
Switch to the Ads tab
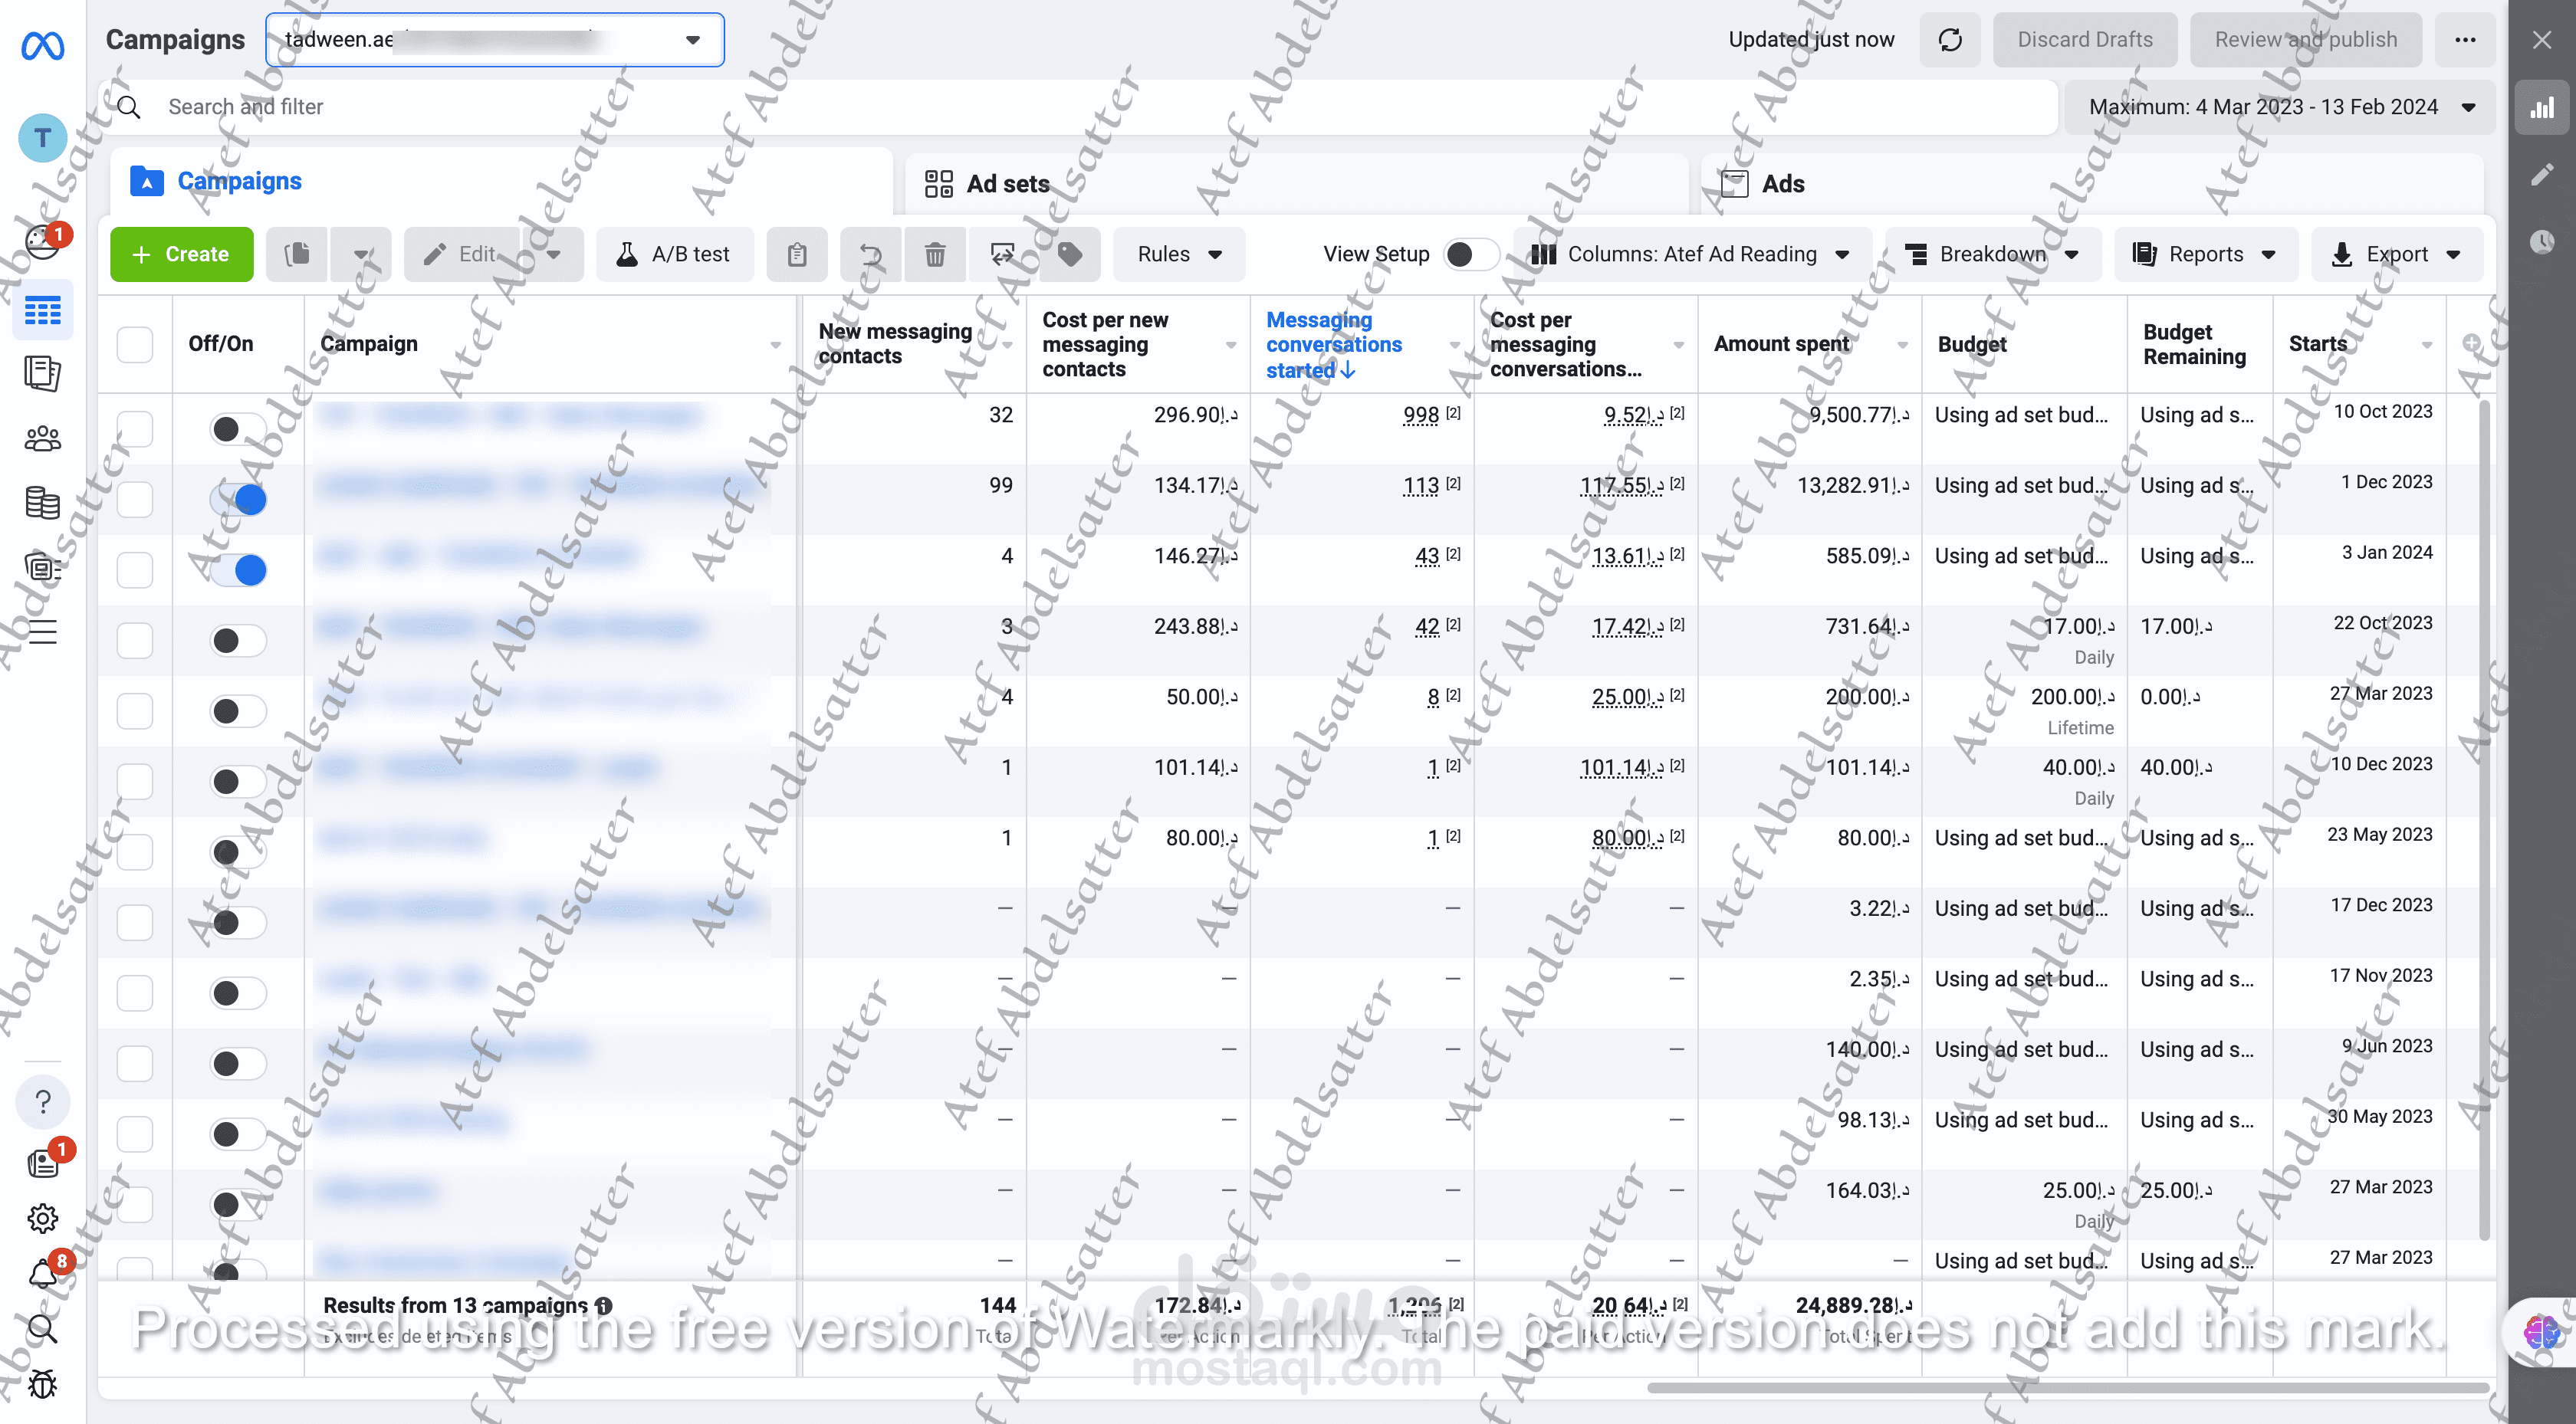pyautogui.click(x=1782, y=184)
